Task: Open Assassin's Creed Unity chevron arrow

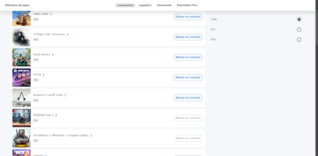Action: click(x=65, y=95)
